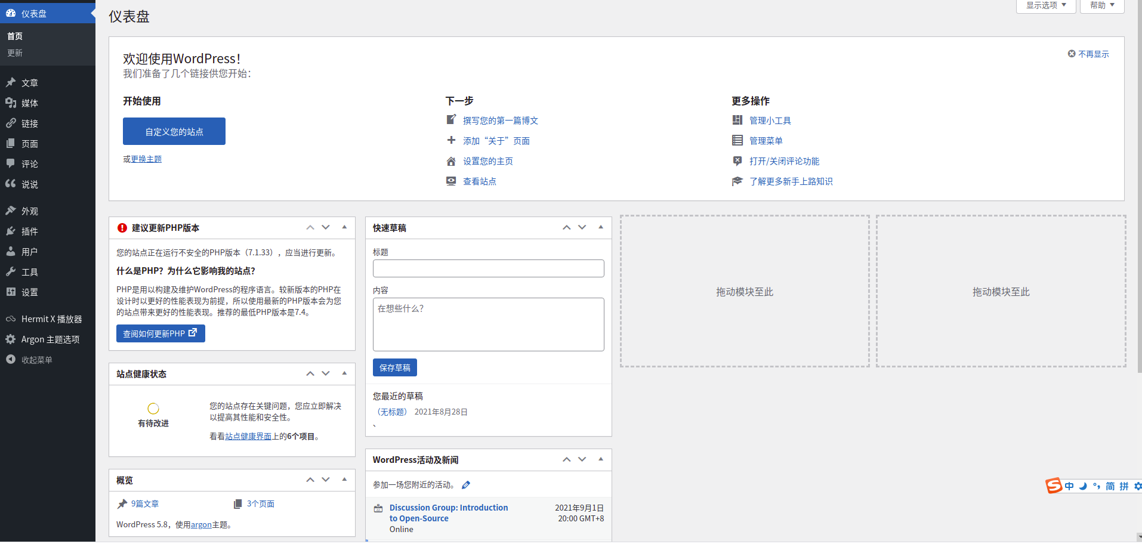1142x544 pixels.
Task: Switch Sogou input to English mode
Action: click(1068, 486)
